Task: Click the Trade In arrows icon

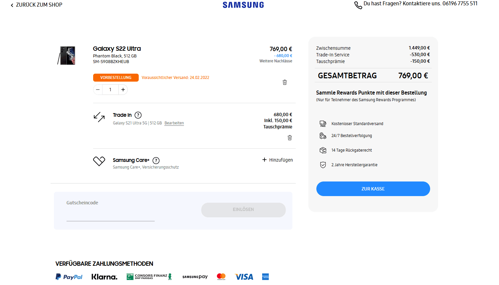Action: tap(99, 117)
